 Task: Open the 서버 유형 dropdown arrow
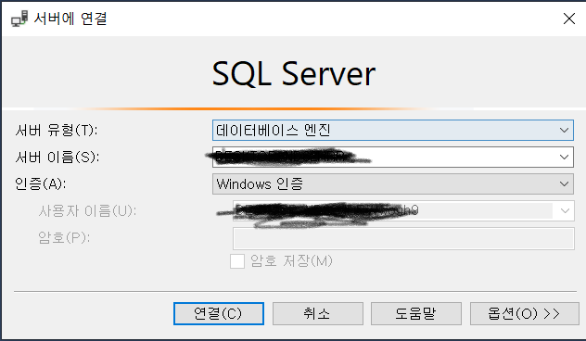564,131
